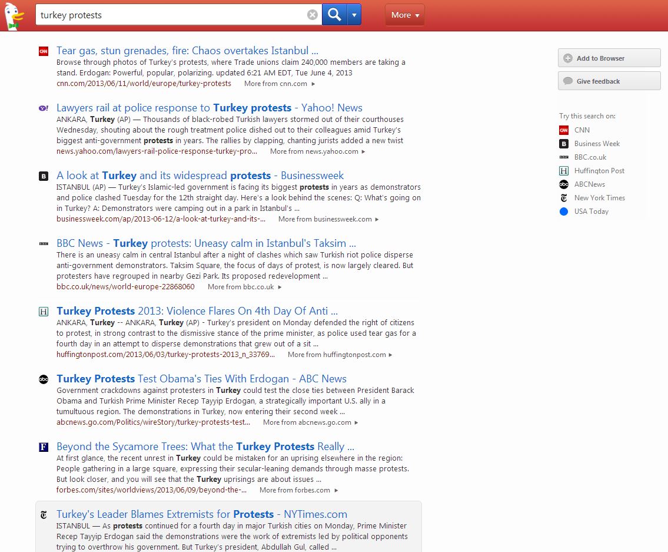
Task: Click the Give feedback button
Action: pos(609,81)
